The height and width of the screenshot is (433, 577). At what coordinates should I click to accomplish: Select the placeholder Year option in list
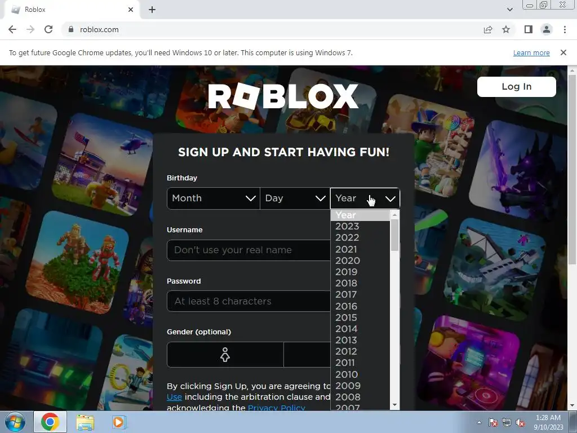(x=360, y=215)
